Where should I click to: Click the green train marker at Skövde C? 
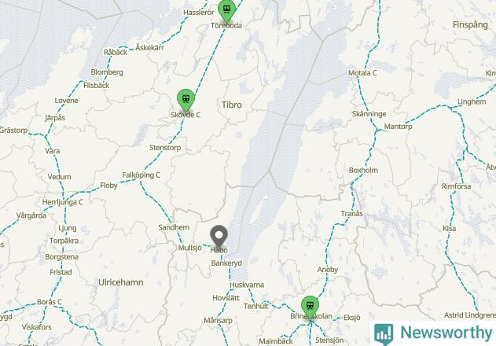[x=186, y=101]
